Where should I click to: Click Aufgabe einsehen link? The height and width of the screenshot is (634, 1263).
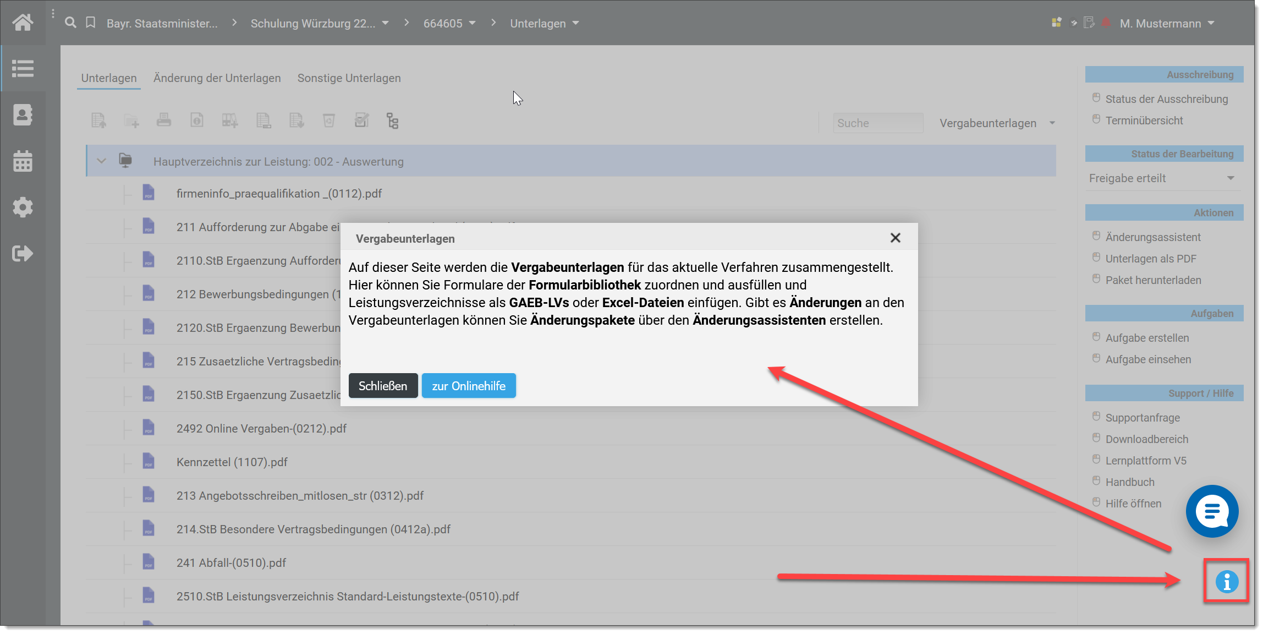(x=1148, y=359)
